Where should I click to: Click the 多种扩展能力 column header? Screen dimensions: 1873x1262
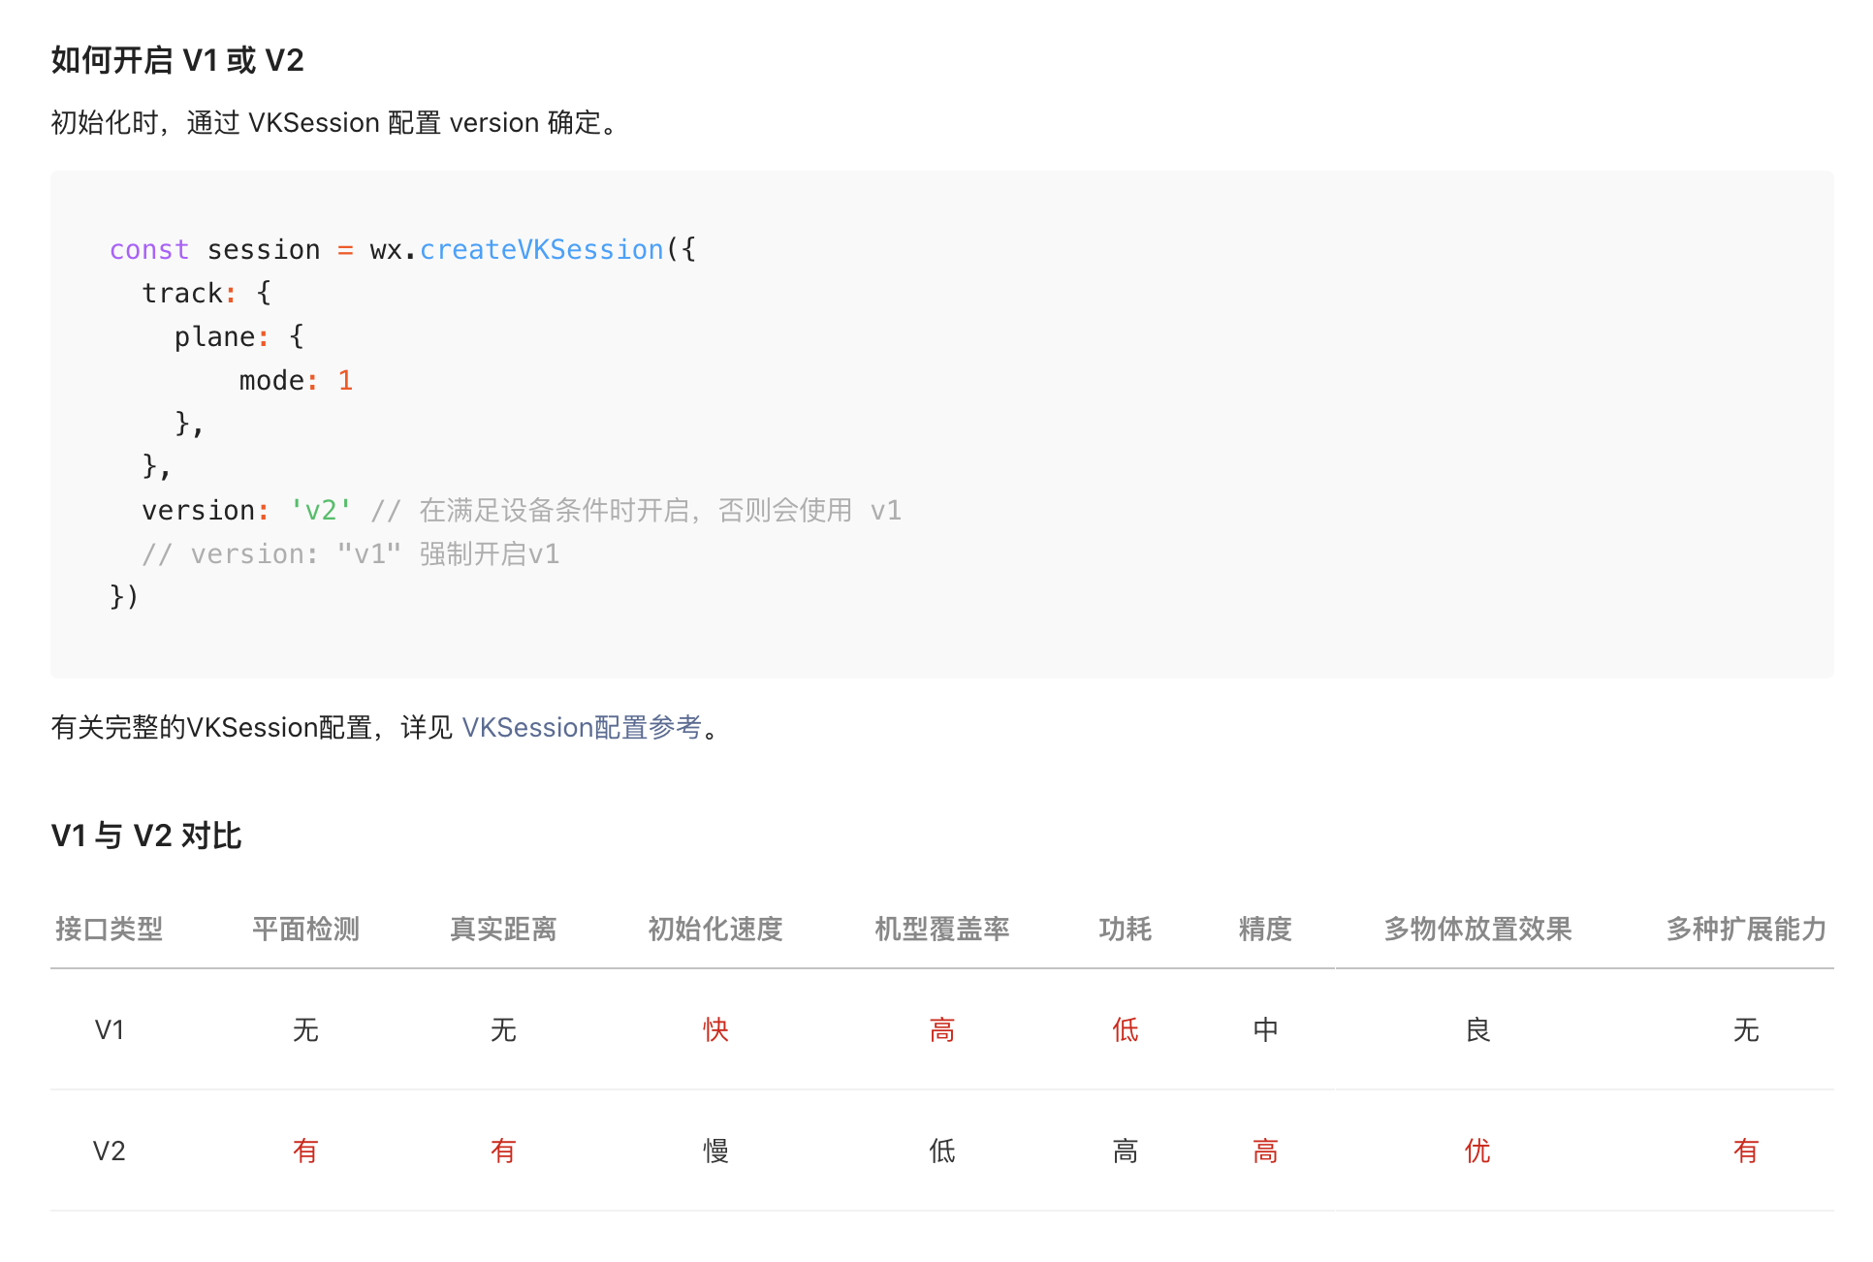click(1745, 929)
